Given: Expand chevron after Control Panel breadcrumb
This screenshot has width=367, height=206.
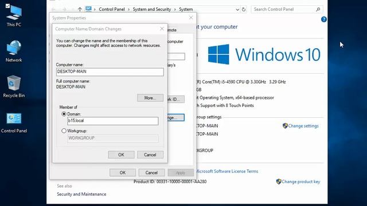Looking at the screenshot, I should point(128,10).
